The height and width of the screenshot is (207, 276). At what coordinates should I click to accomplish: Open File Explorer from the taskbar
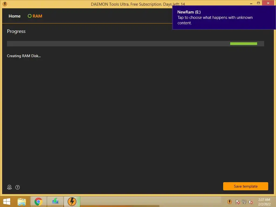tap(22, 202)
